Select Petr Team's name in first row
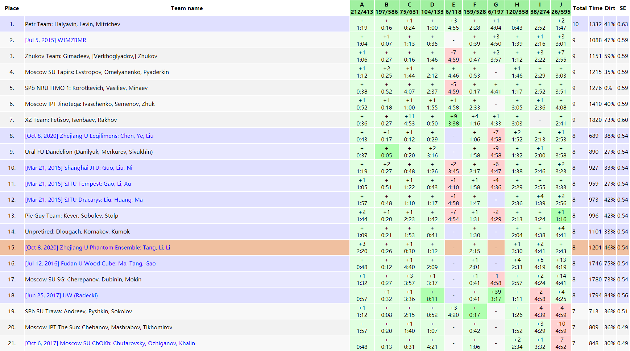 click(x=72, y=24)
